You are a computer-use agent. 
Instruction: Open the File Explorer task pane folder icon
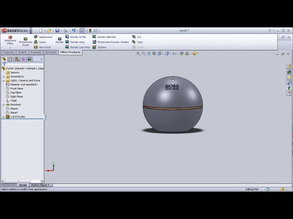click(x=289, y=77)
